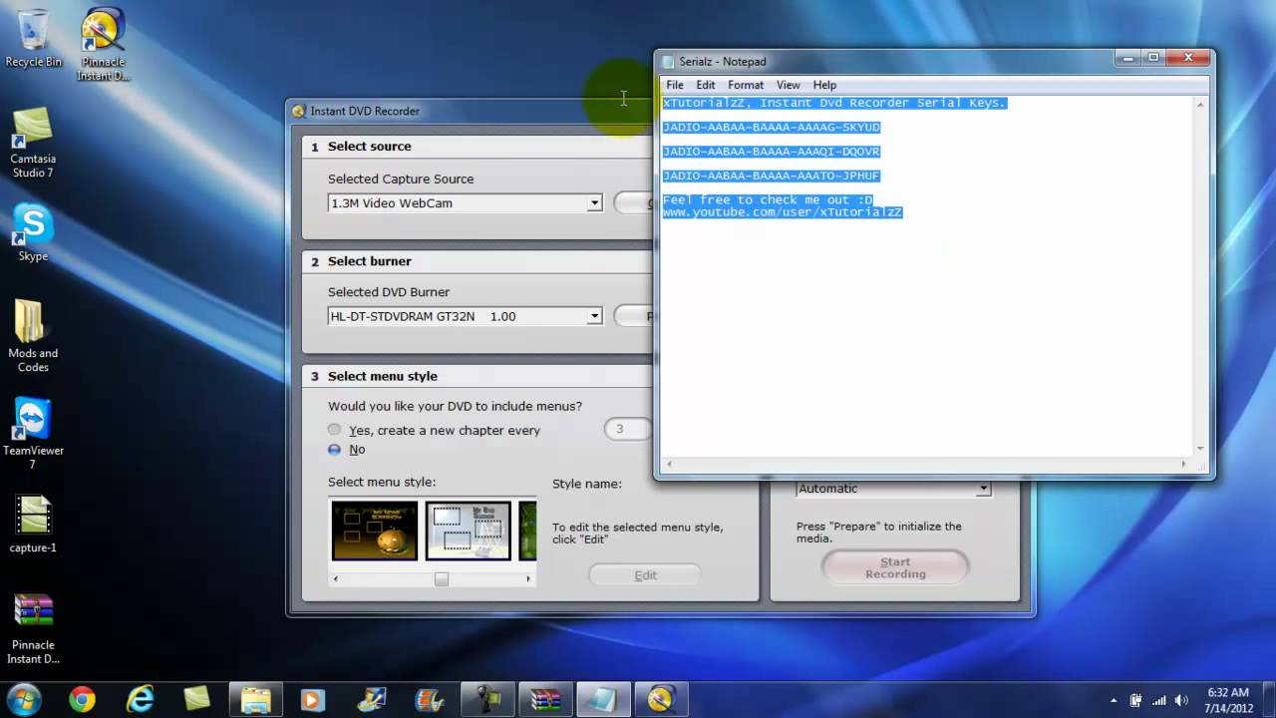The width and height of the screenshot is (1276, 718).
Task: Launch Google Chrome from the taskbar
Action: pyautogui.click(x=82, y=699)
